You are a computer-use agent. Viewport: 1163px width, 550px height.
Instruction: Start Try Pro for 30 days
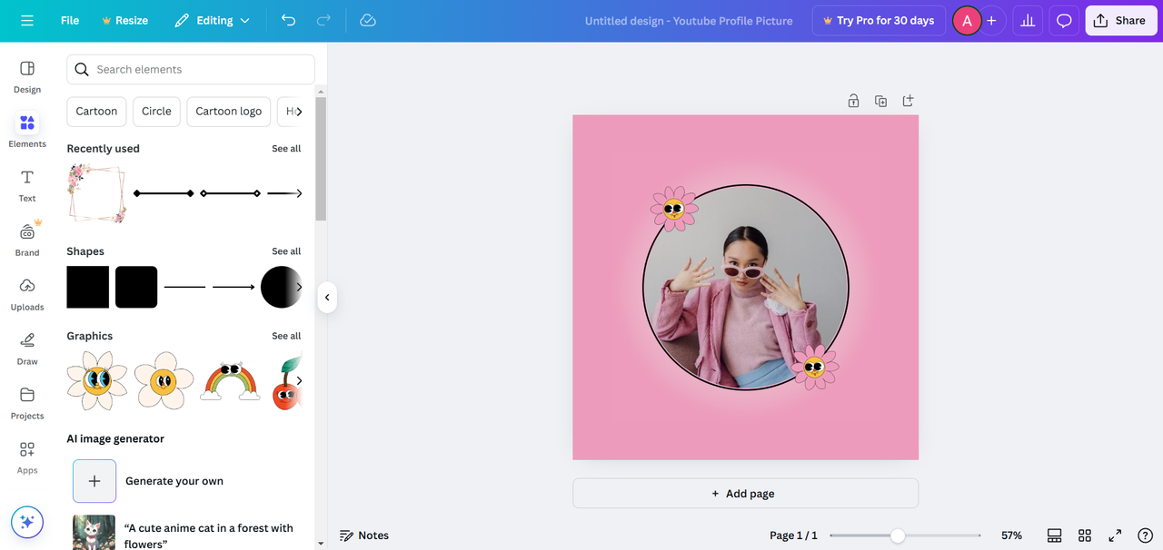878,20
